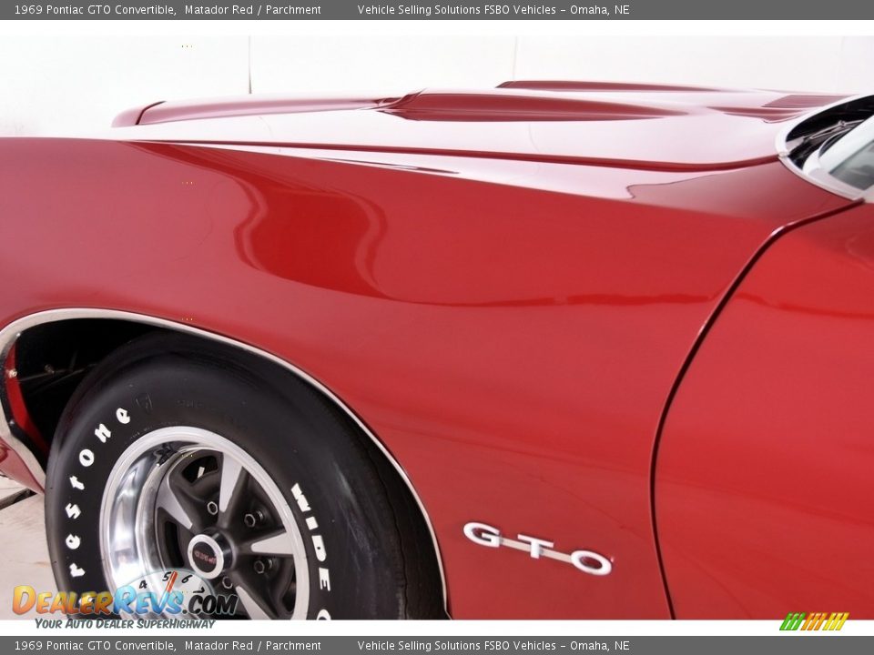
Task: Click 'Matador Red / Parchment' in top caption
Action: coord(252,9)
